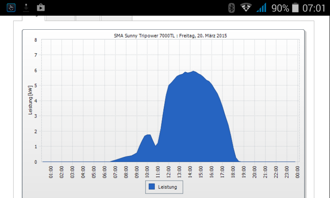Tap the battery icon in status bar
The image size is (330, 198).
tap(295, 8)
